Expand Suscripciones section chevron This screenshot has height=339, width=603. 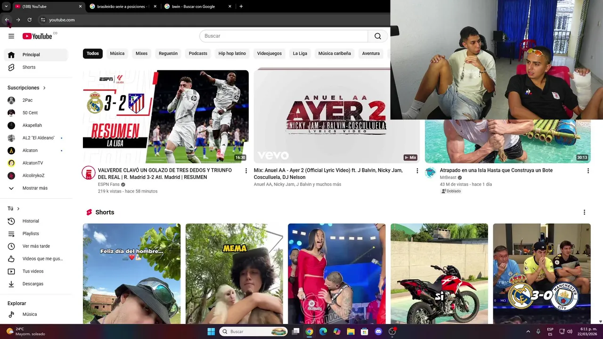(44, 88)
